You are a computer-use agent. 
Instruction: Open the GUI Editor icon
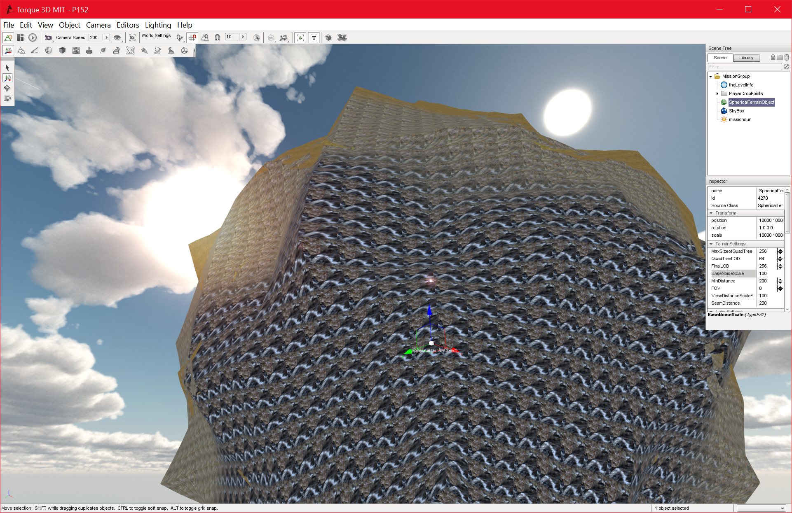click(x=20, y=37)
